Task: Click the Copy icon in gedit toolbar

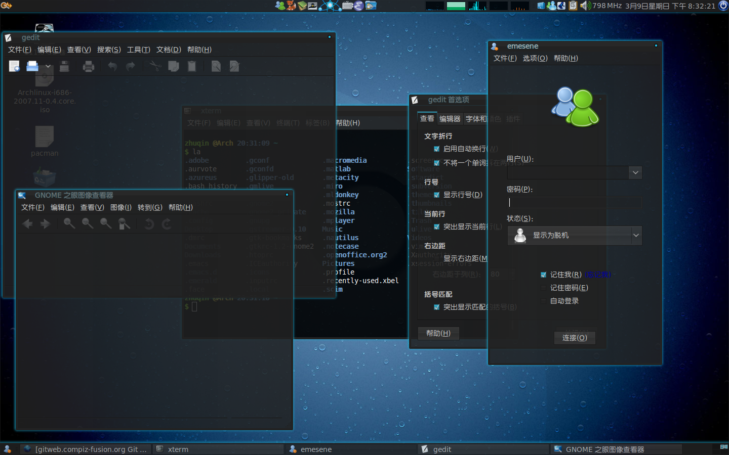Action: tap(174, 66)
